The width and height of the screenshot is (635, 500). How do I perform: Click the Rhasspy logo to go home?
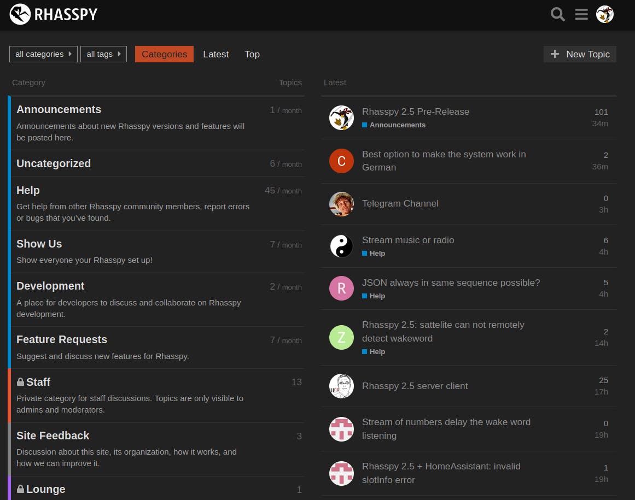(x=54, y=14)
